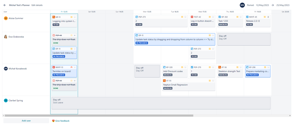This screenshot has width=294, height=125.
Task: Click the horizontal scrollbar thumb
Action: pos(99,116)
